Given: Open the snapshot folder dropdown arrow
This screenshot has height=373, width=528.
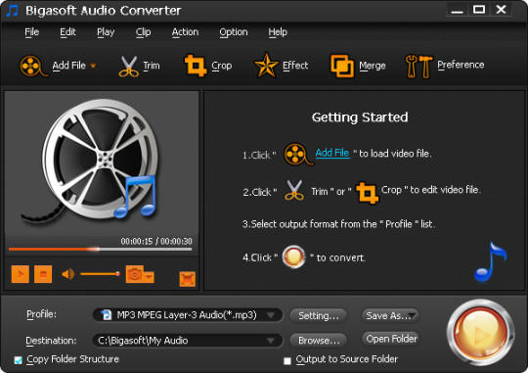Looking at the screenshot, I should coord(149,276).
